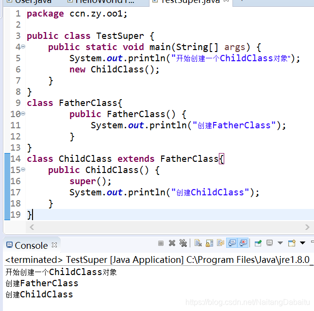Click the Open Console icon

292,243
